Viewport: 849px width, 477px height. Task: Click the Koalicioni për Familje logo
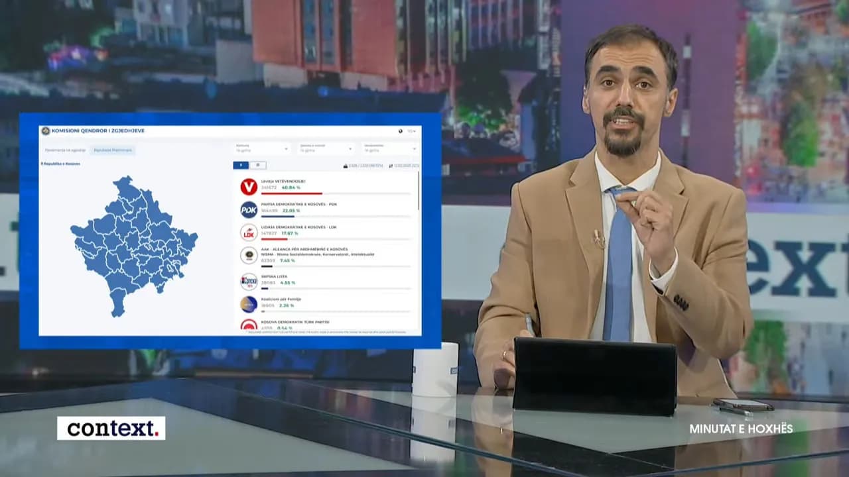click(249, 304)
